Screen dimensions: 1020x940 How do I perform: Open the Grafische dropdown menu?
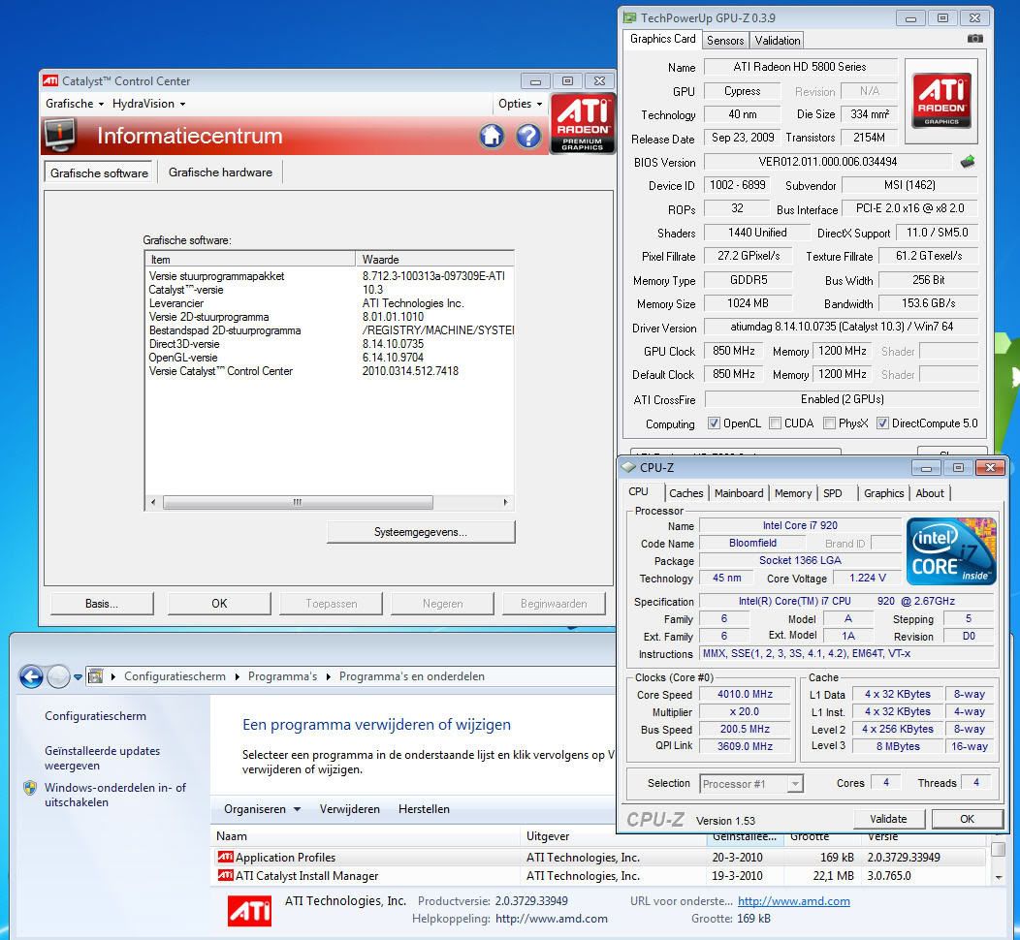[74, 104]
